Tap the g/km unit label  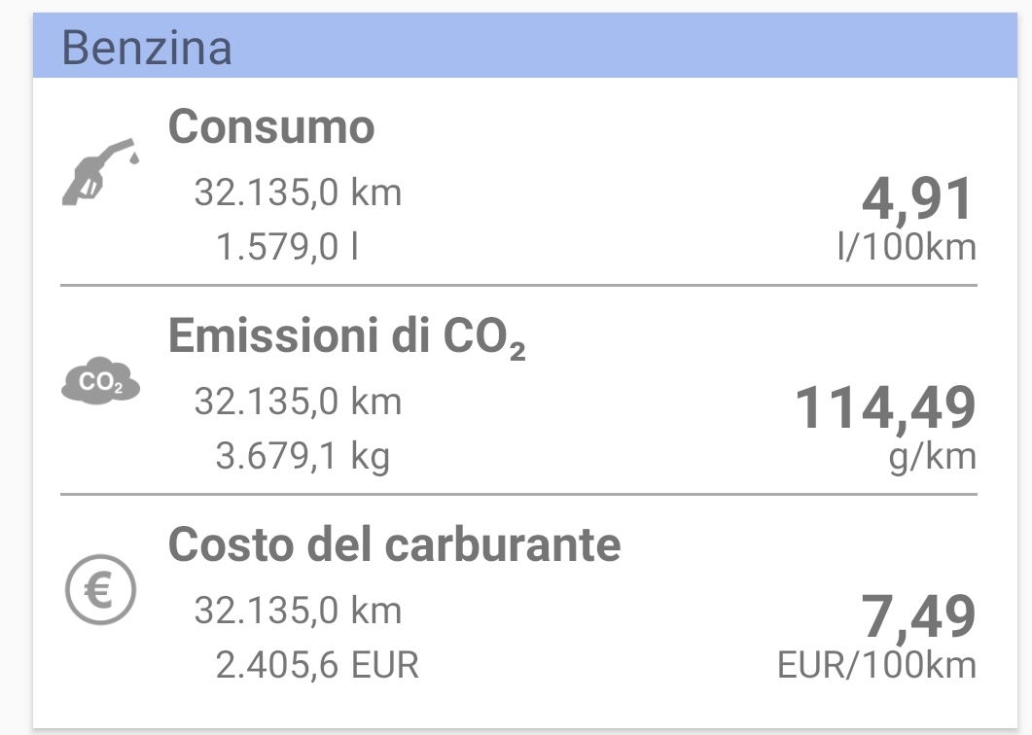point(932,457)
